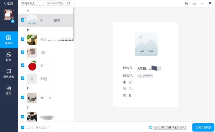Uncheck the contact checkbox under section A

tap(23, 20)
